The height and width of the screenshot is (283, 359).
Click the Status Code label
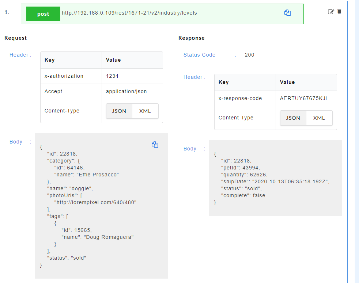(199, 55)
